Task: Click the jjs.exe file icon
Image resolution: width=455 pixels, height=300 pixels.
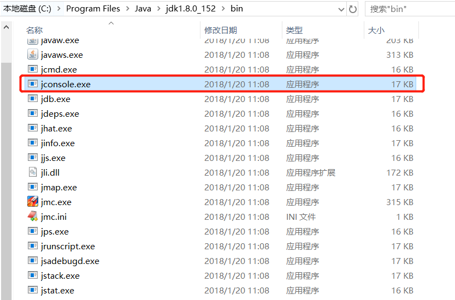Action: pos(33,158)
